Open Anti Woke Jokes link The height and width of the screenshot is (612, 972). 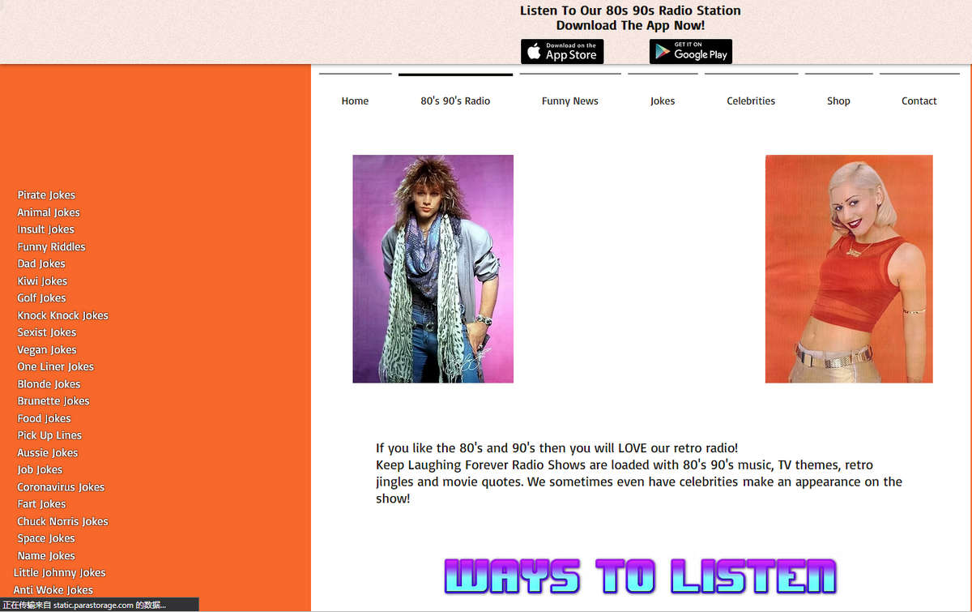(53, 590)
